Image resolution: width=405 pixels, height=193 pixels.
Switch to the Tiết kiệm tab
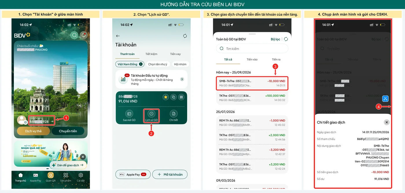tap(151, 54)
